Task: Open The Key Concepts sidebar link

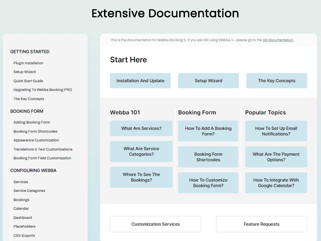Action: [29, 99]
